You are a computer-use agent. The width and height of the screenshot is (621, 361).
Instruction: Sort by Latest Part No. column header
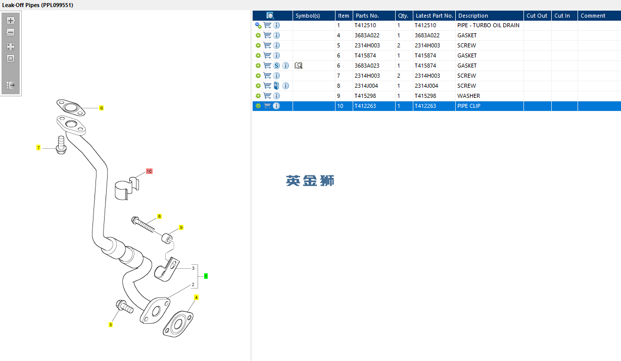(x=434, y=16)
